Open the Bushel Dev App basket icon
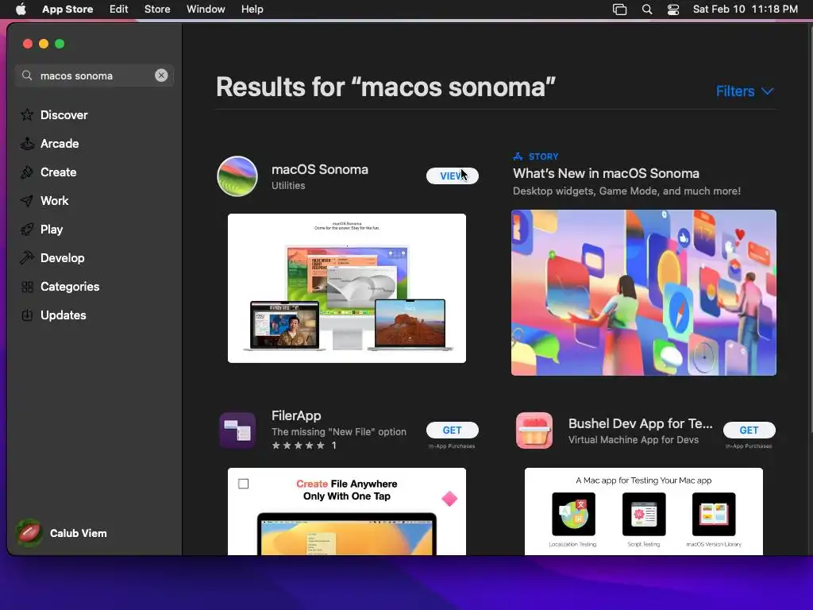813x610 pixels. (x=534, y=430)
